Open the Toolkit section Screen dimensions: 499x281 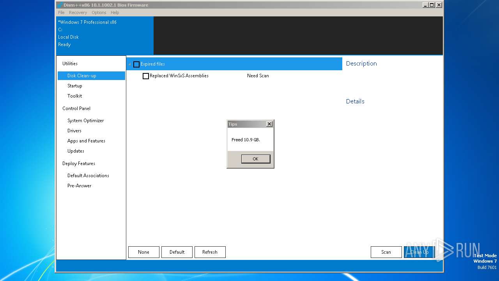[x=75, y=96]
